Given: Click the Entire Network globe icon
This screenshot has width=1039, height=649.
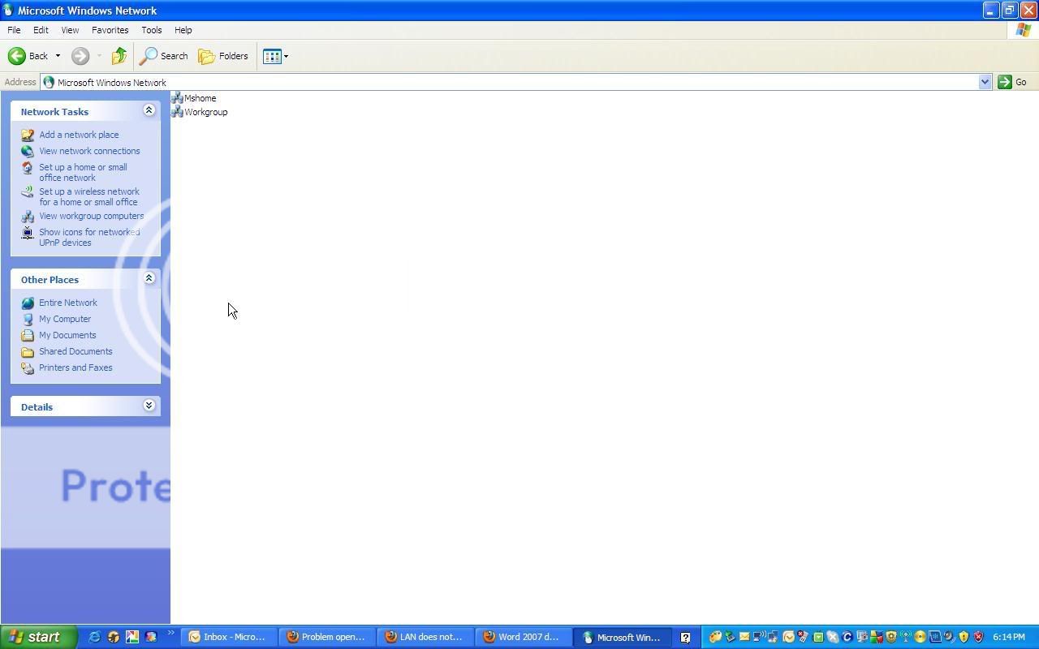Looking at the screenshot, I should point(28,303).
